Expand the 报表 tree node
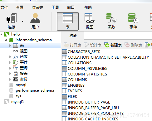 point(10,74)
